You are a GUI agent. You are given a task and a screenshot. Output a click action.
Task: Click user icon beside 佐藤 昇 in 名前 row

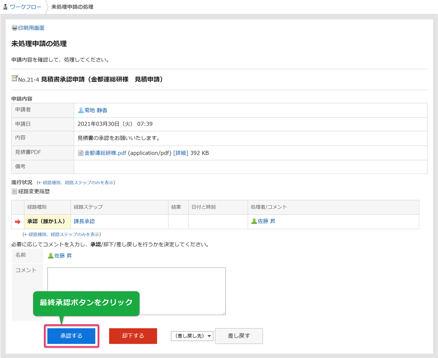coord(51,256)
